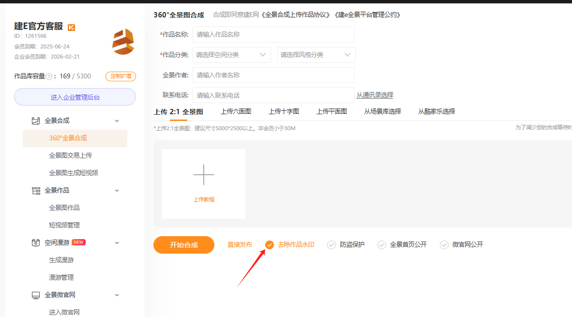The image size is (572, 317).
Task: Collapse the 全景作品 section chevron
Action: click(117, 191)
